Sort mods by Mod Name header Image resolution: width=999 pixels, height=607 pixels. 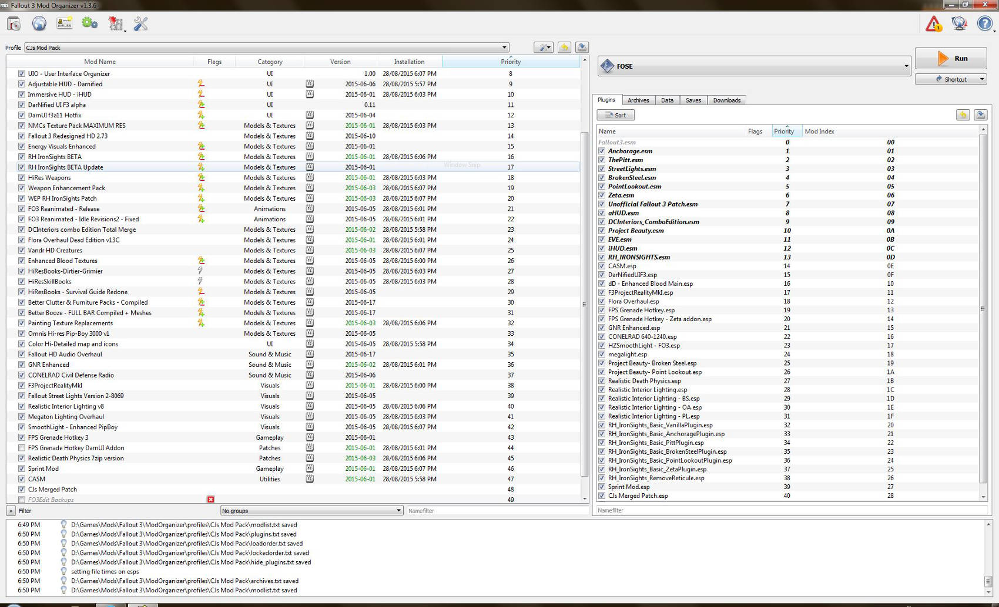pos(100,62)
